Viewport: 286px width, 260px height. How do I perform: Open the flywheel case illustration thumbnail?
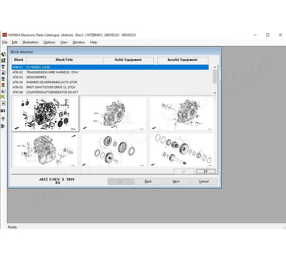45,113
